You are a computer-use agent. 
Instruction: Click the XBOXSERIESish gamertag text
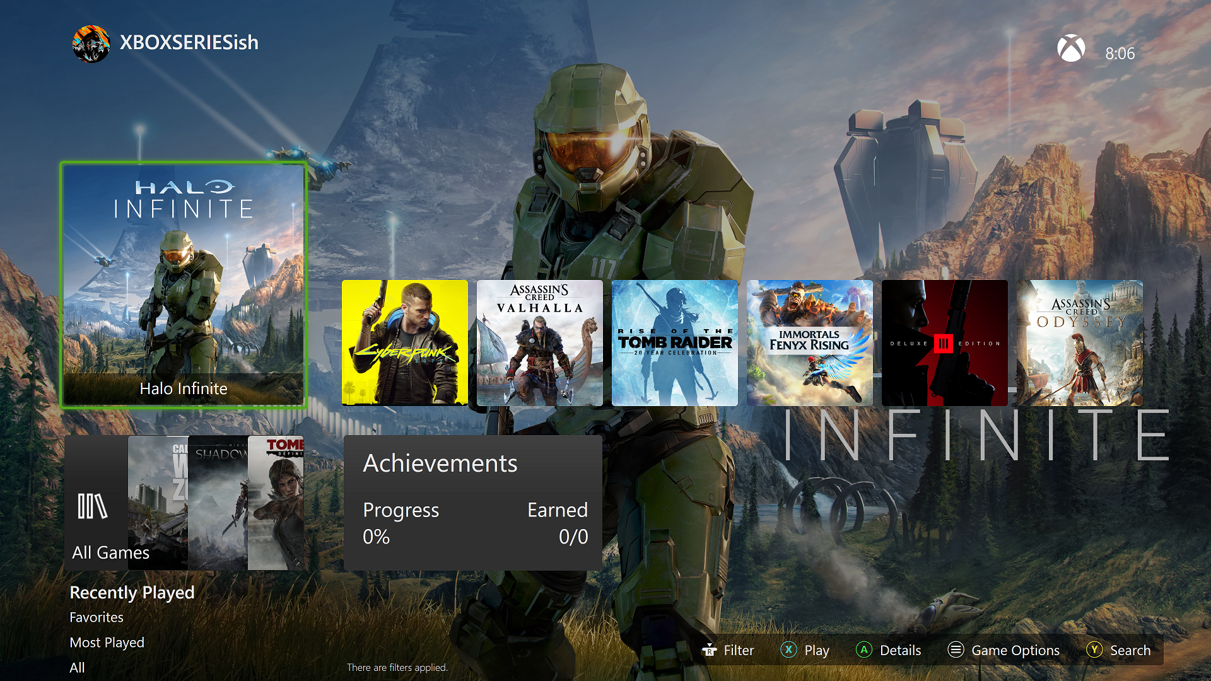[x=189, y=42]
